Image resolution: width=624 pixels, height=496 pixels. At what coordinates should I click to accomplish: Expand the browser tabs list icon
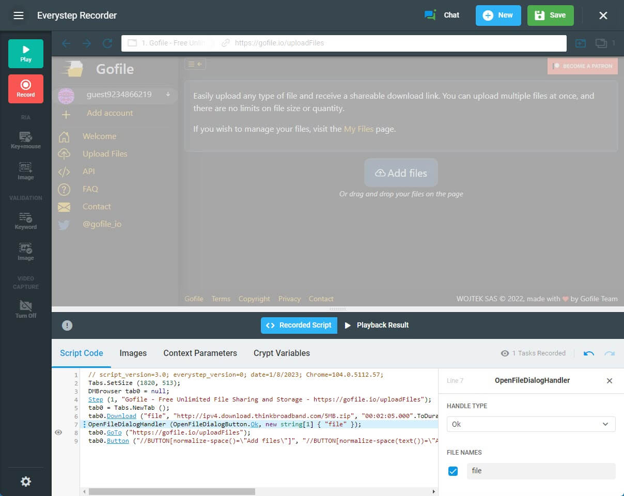[601, 43]
